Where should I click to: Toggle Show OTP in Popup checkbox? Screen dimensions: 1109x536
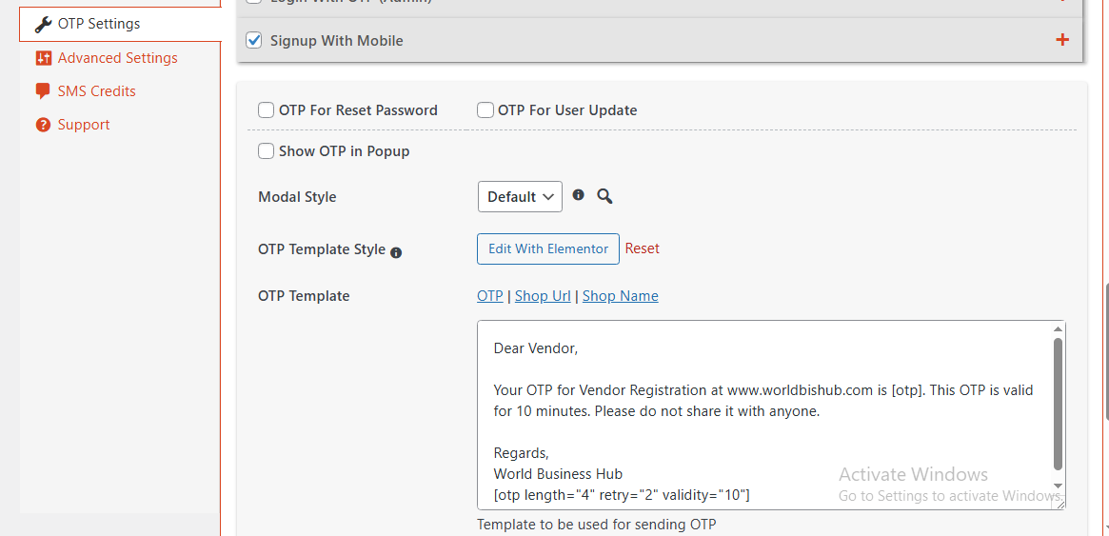[267, 151]
